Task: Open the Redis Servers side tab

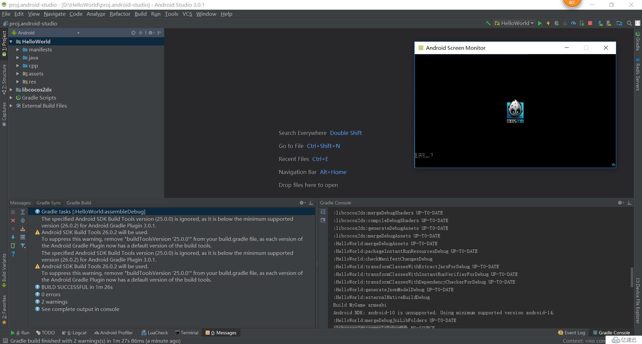Action: pyautogui.click(x=638, y=75)
